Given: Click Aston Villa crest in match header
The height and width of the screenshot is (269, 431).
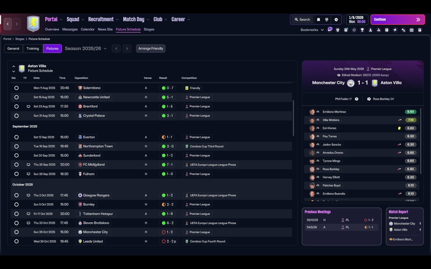Looking at the screenshot, I should point(374,83).
